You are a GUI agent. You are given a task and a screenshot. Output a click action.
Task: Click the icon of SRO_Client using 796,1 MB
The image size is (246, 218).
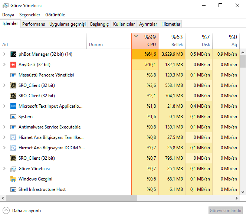(x=13, y=158)
